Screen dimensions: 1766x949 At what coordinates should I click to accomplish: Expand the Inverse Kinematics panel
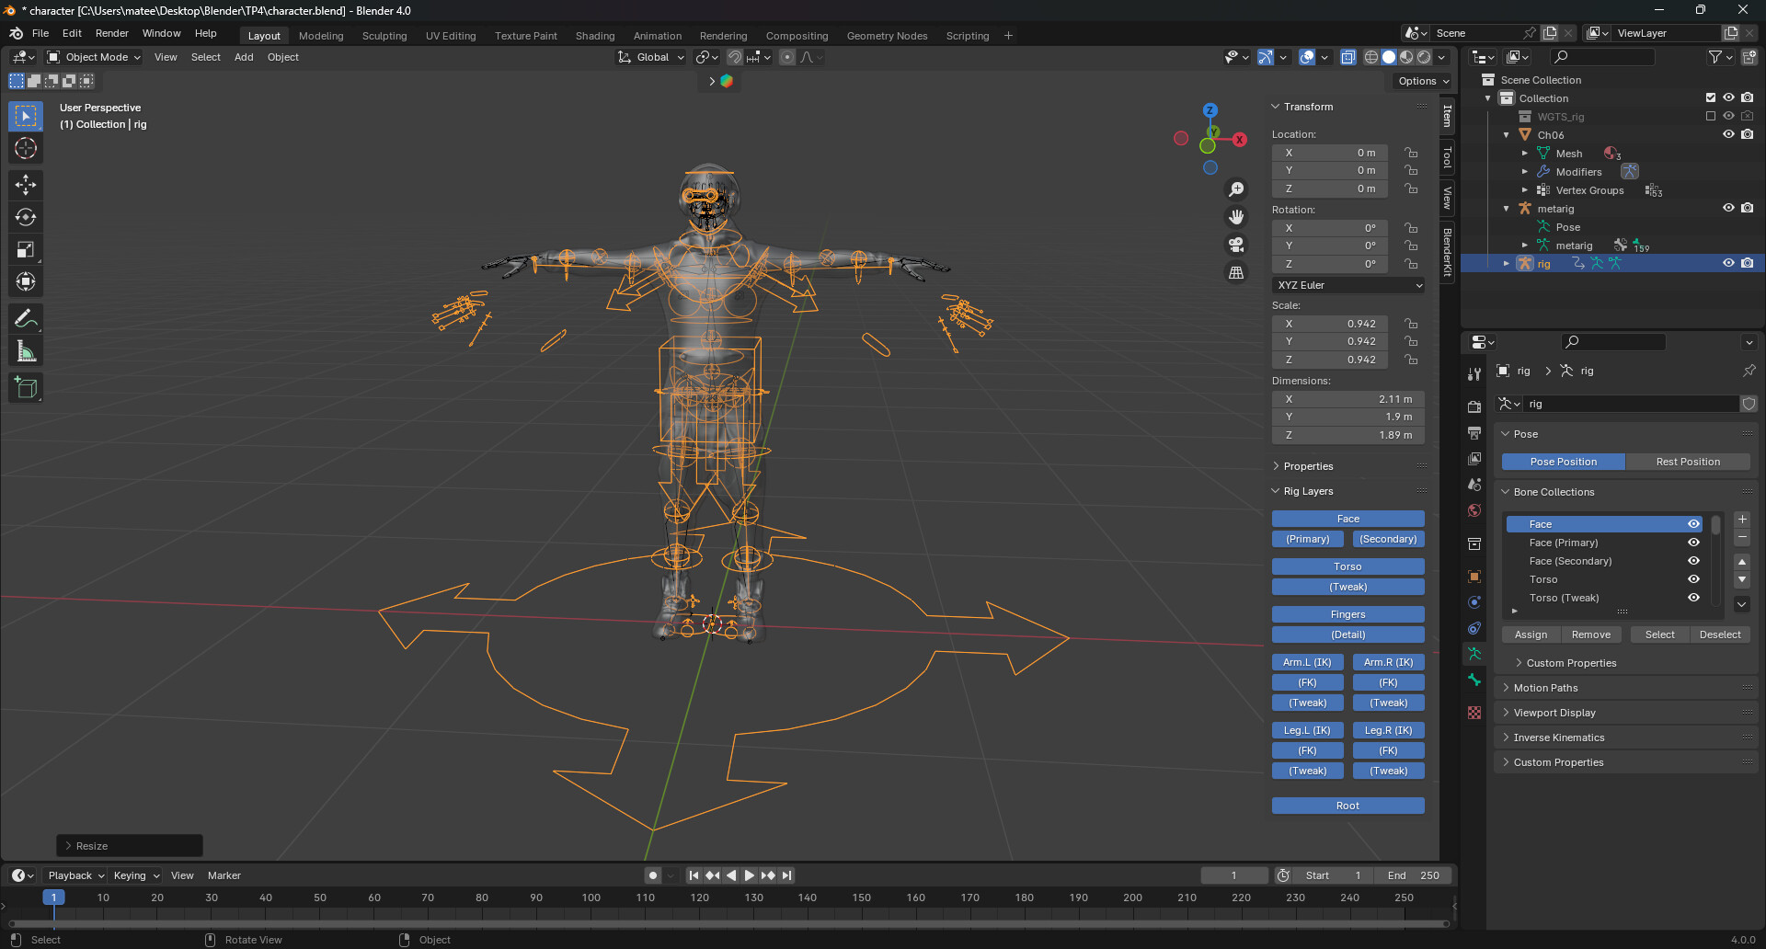[1559, 737]
